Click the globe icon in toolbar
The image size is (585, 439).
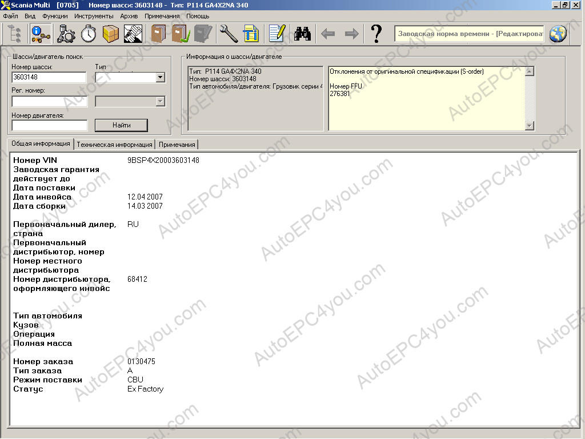(558, 34)
